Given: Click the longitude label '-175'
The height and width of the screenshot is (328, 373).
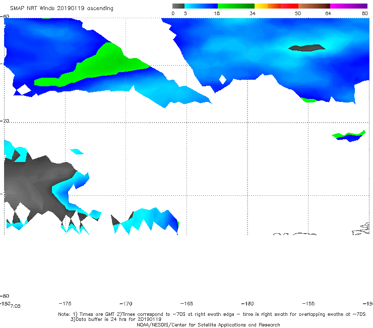Looking at the screenshot, I should click(x=65, y=303).
